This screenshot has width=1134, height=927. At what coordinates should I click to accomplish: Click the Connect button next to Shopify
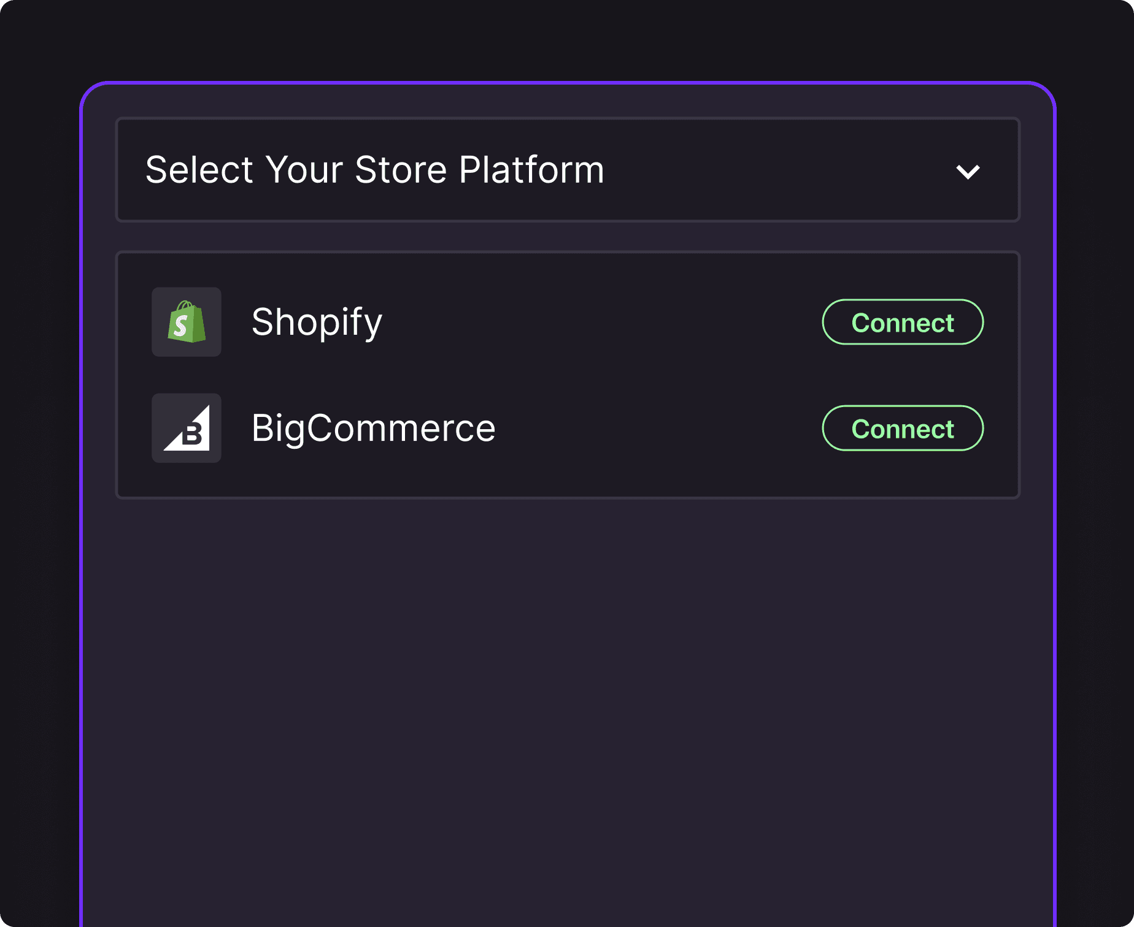(902, 322)
